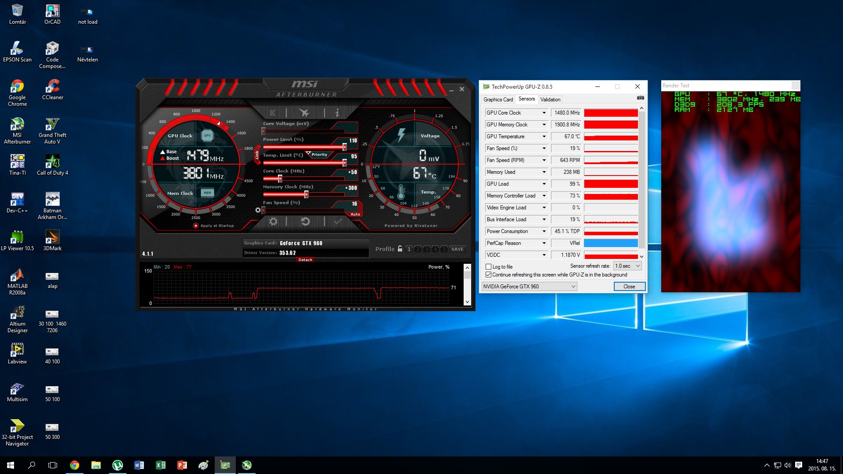Uncheck Continue refreshing in the background

488,274
